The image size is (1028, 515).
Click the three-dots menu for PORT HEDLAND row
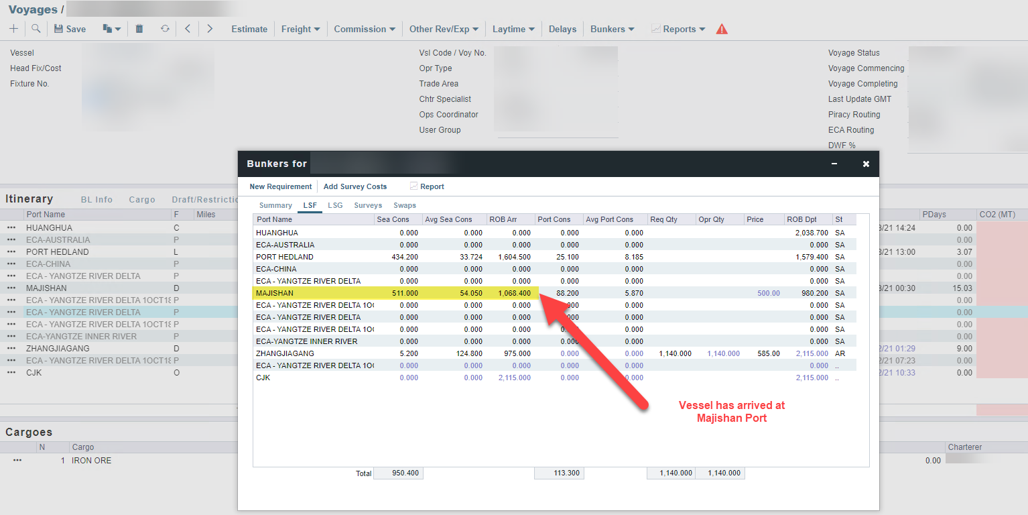pyautogui.click(x=11, y=252)
